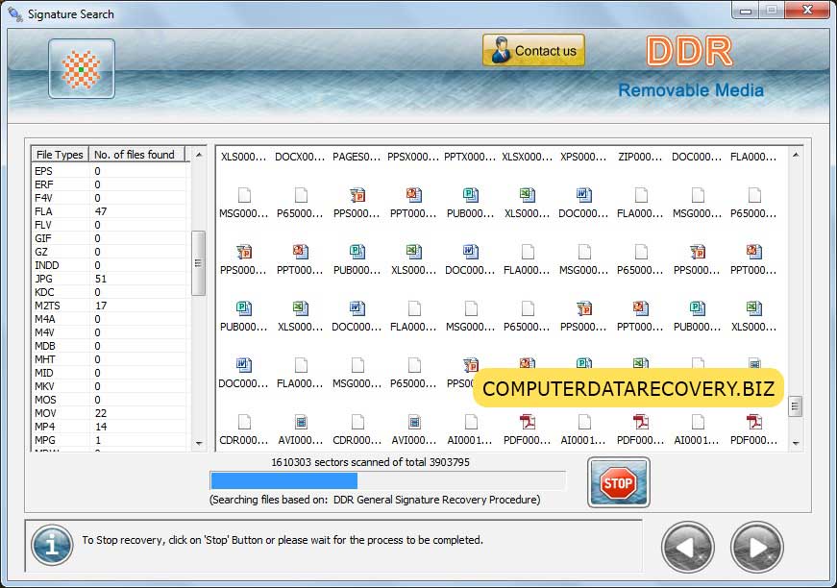
Task: Select the rightmost PDF000 file icon
Action: [754, 422]
